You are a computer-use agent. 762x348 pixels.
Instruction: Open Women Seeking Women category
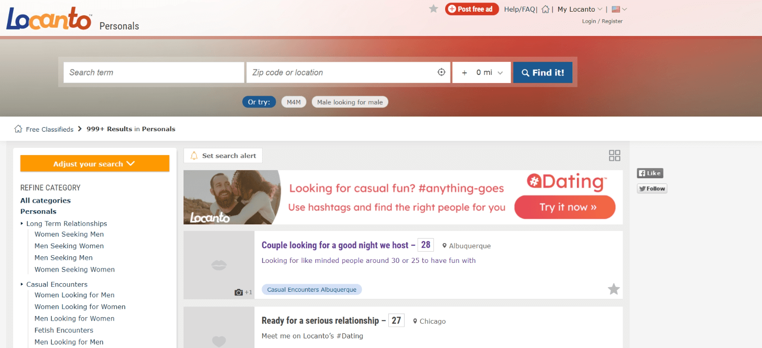[75, 269]
